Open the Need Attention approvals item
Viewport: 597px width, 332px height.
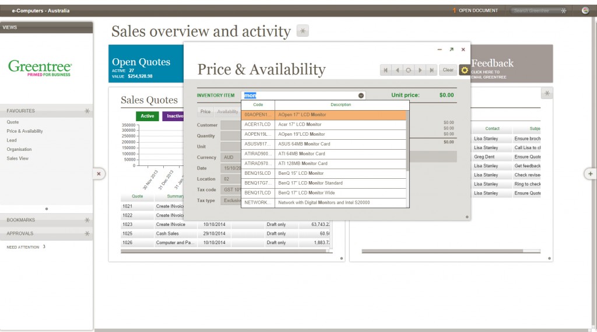(x=26, y=247)
